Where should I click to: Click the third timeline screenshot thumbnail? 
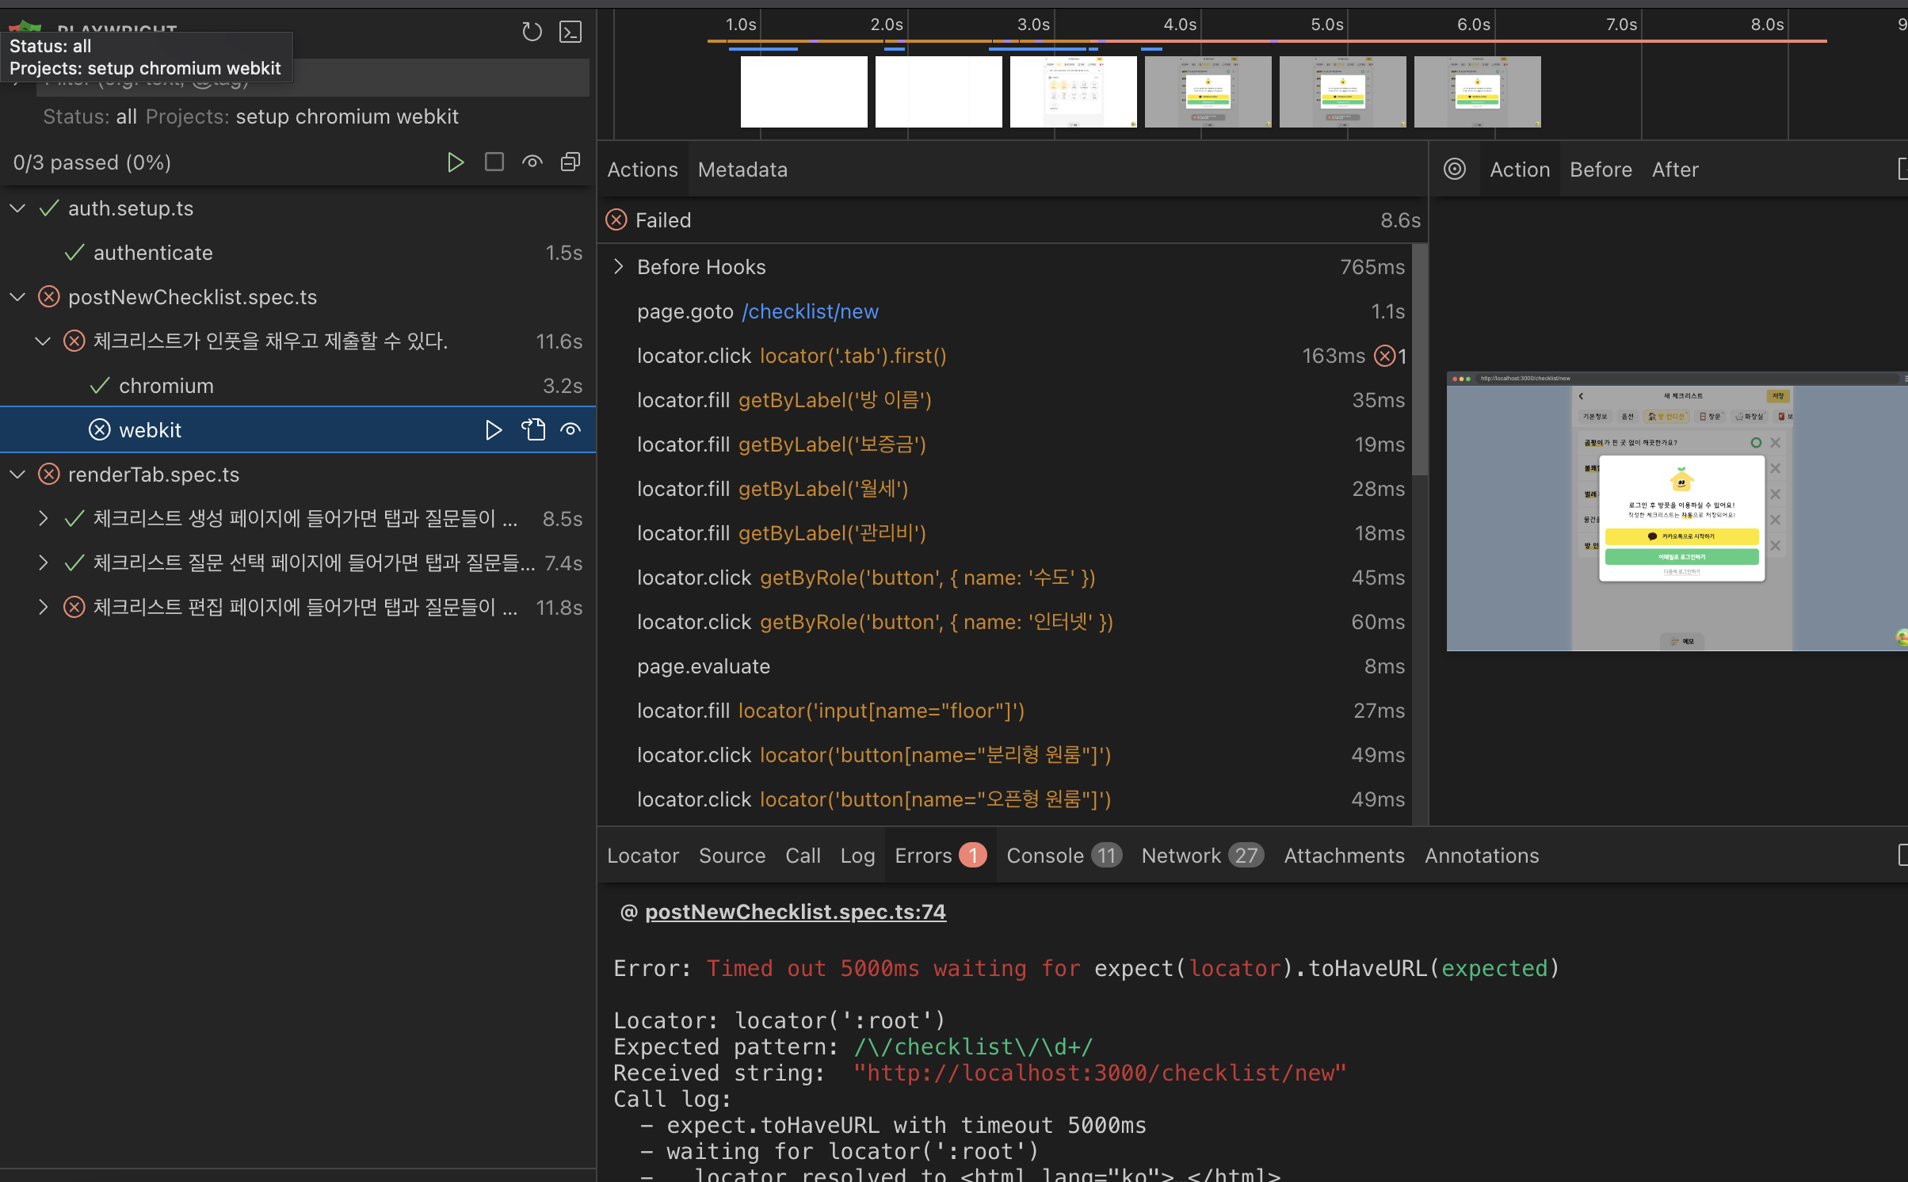point(1073,91)
